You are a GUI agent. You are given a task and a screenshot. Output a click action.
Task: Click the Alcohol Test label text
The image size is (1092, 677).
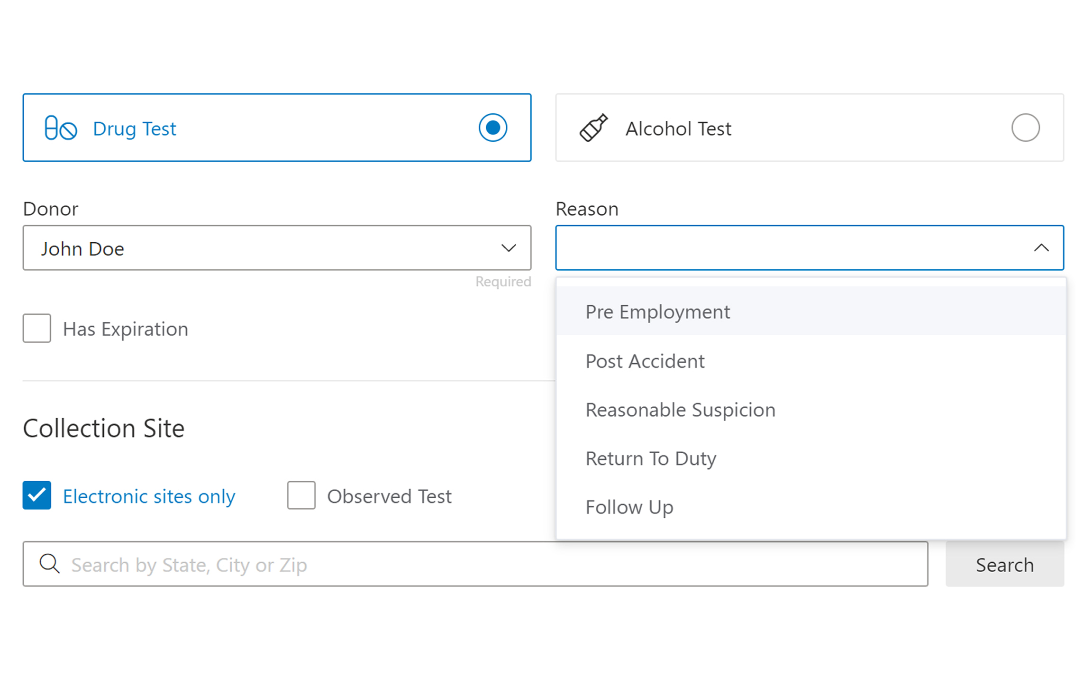coord(678,128)
